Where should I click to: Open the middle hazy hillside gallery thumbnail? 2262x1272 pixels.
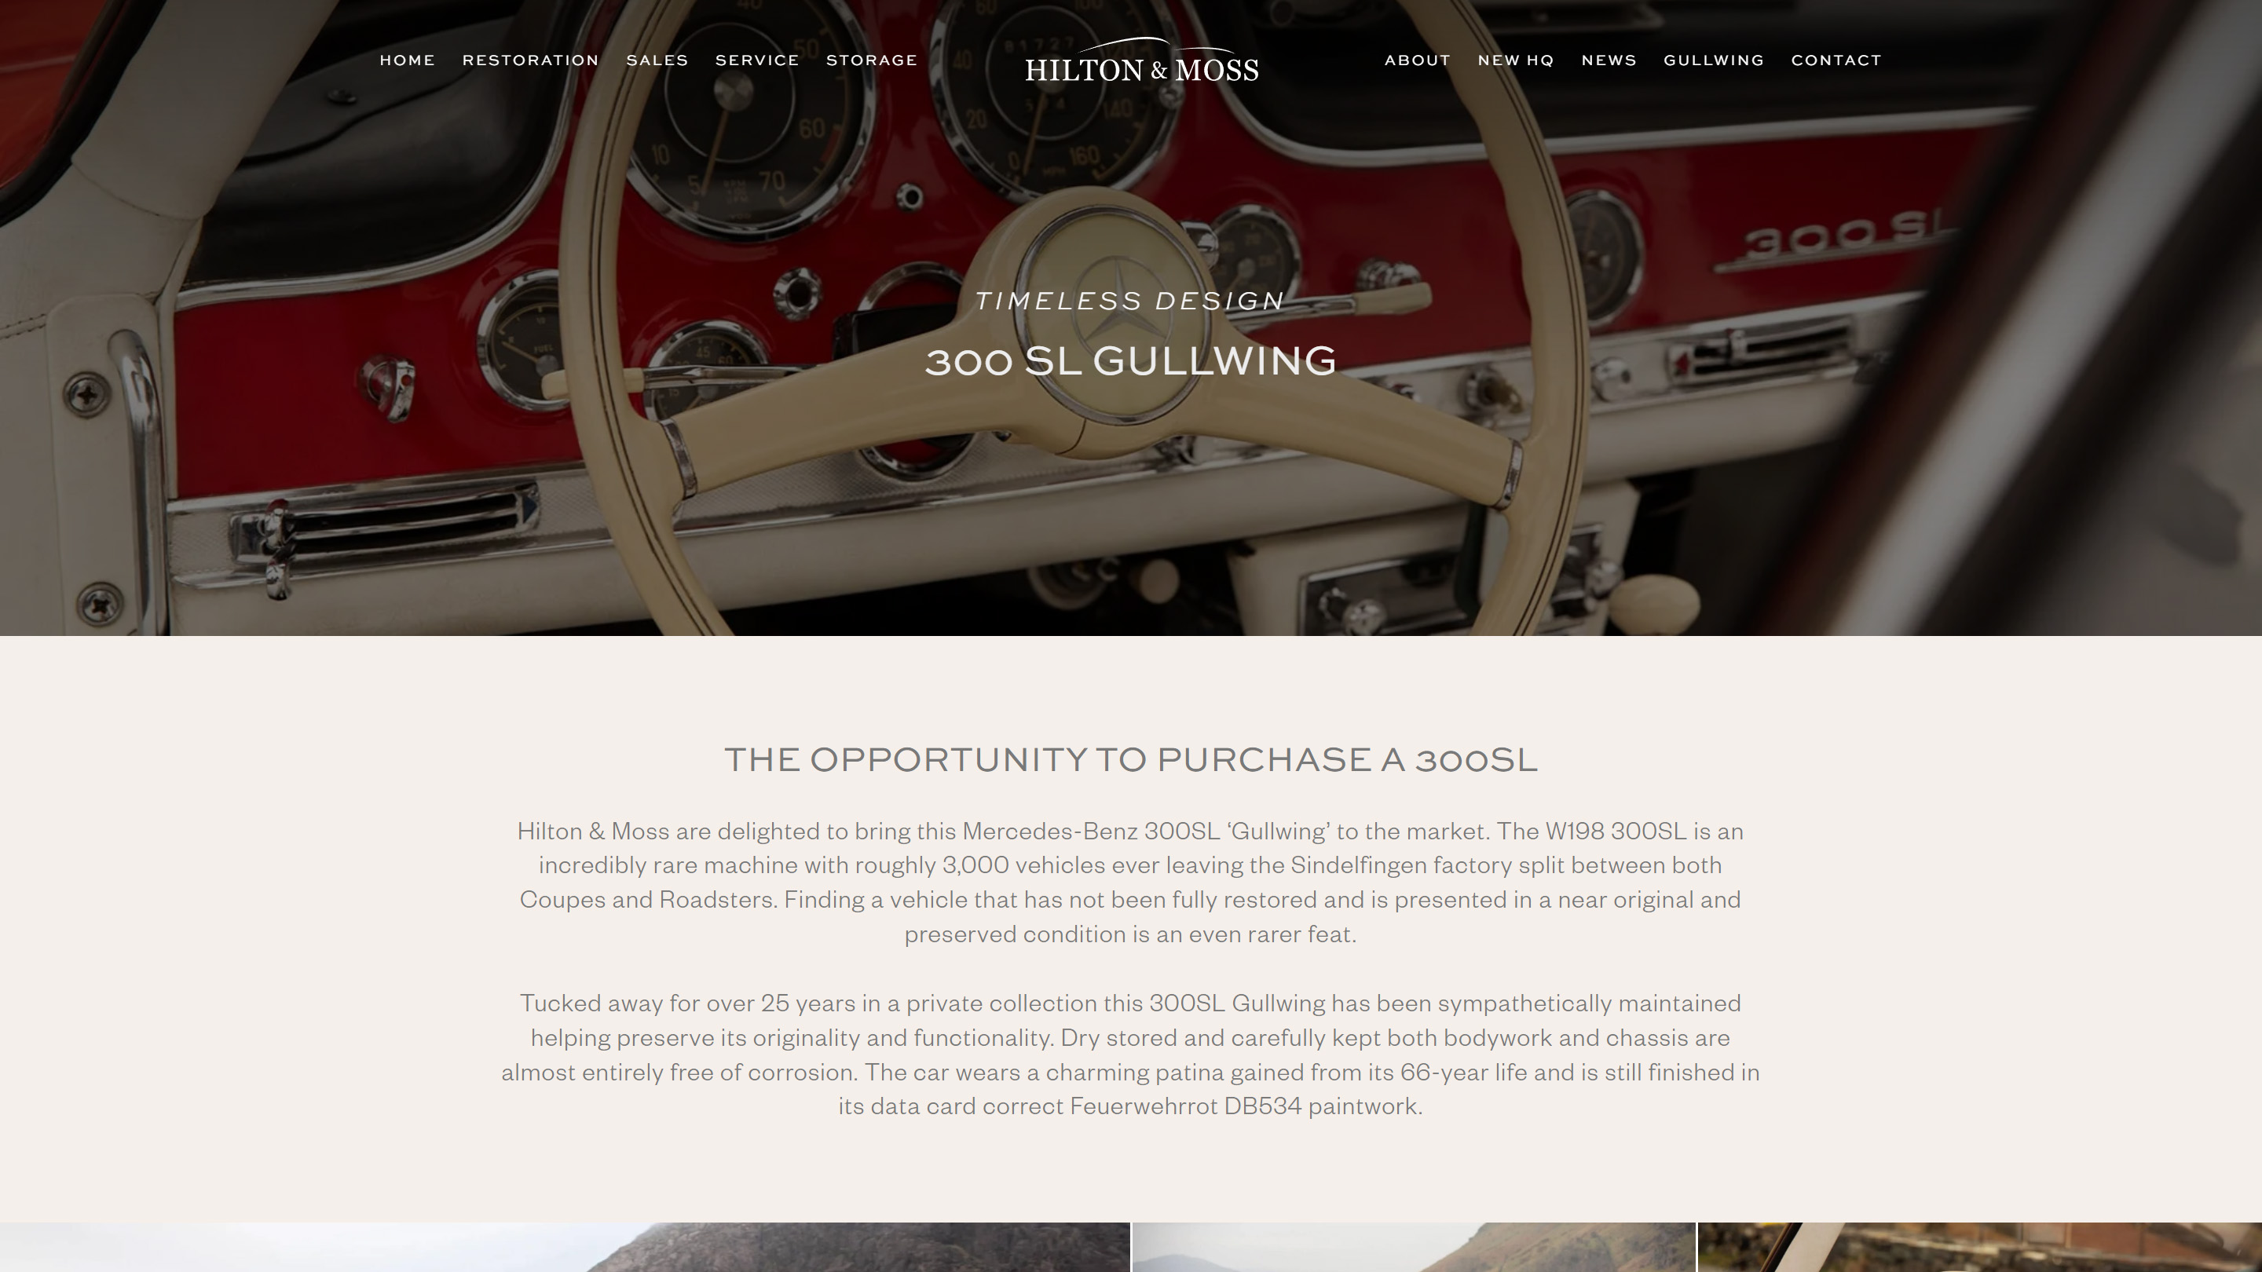tap(1414, 1247)
